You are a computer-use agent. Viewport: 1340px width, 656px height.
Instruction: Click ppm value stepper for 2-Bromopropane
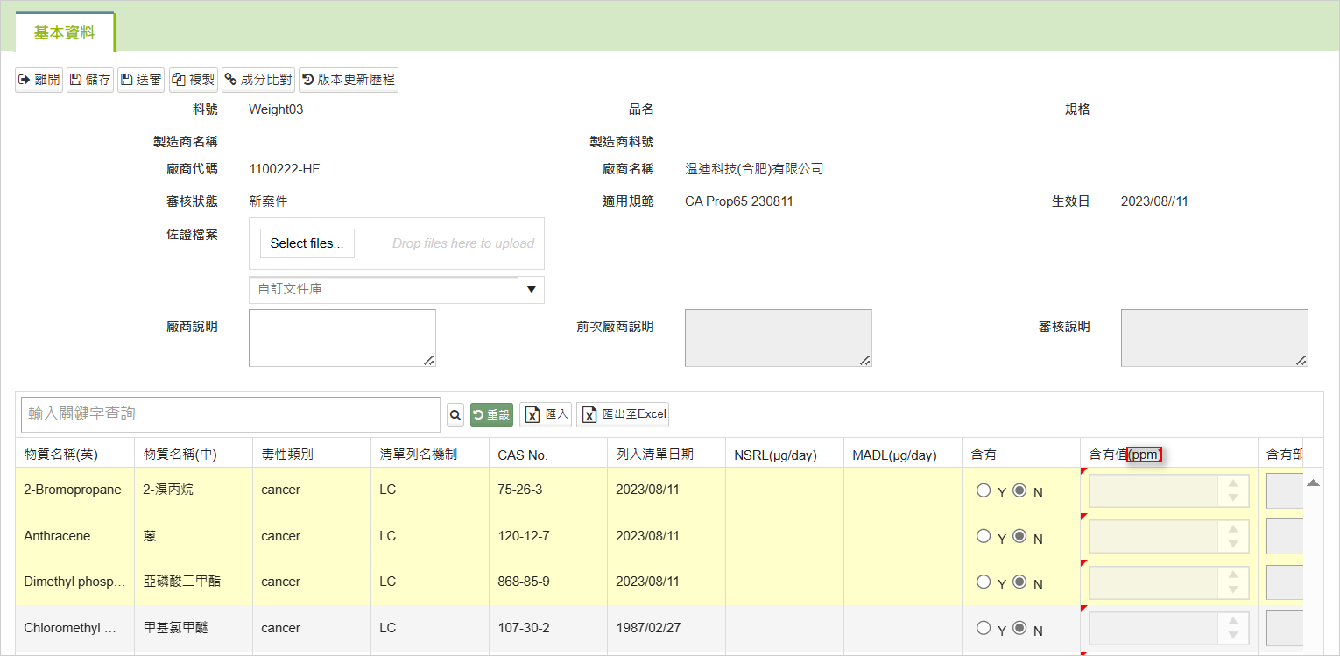pyautogui.click(x=1233, y=490)
